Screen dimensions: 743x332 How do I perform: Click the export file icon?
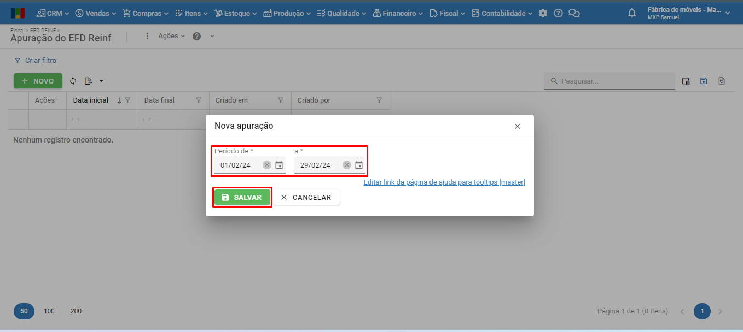click(88, 81)
